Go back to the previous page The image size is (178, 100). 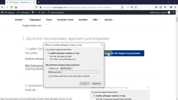coord(3,7)
